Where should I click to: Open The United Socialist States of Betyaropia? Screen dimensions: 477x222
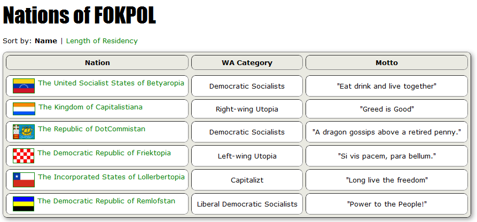point(111,83)
